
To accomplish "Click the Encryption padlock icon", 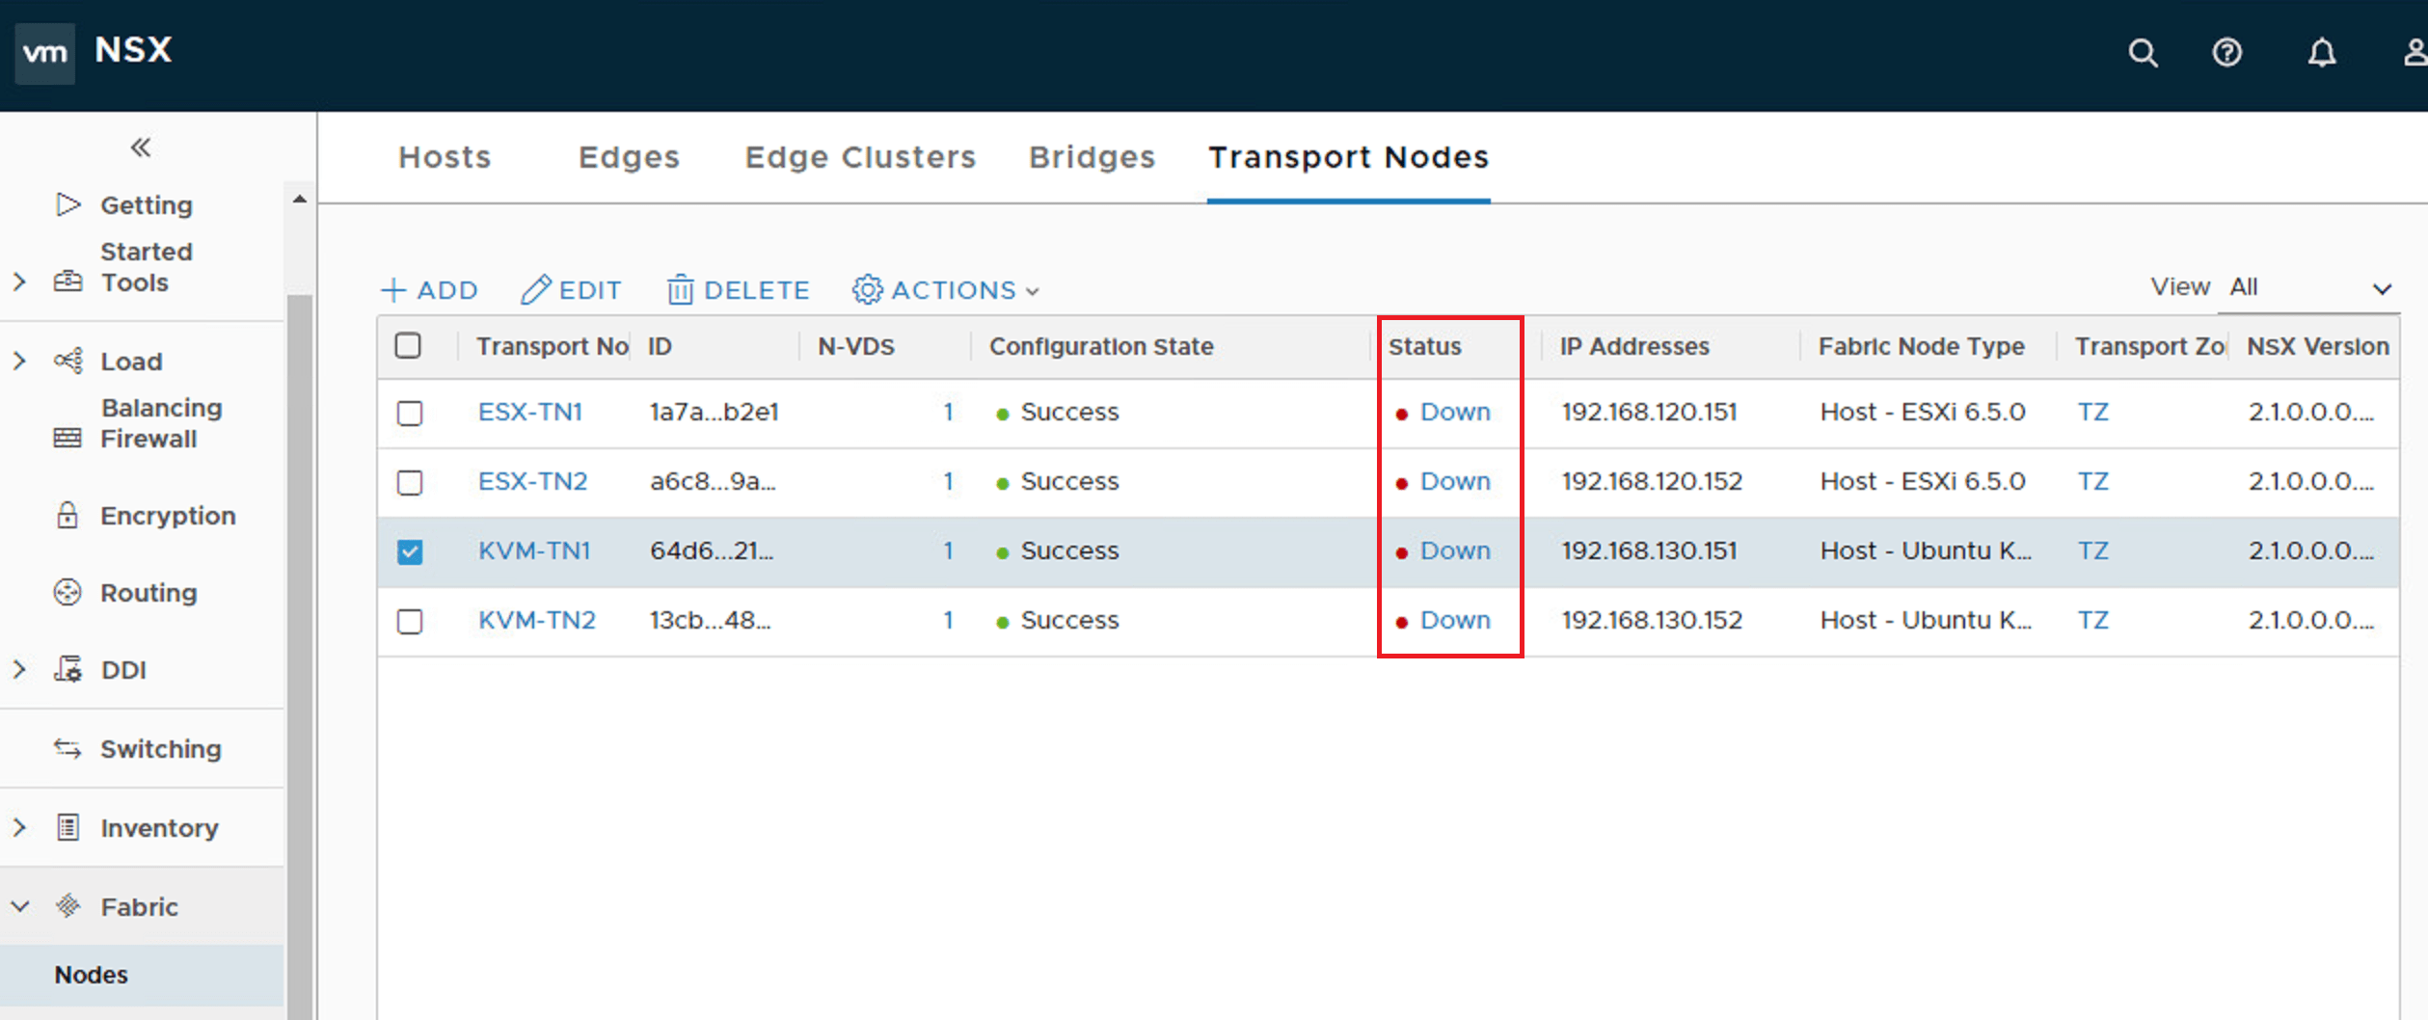I will [x=67, y=515].
